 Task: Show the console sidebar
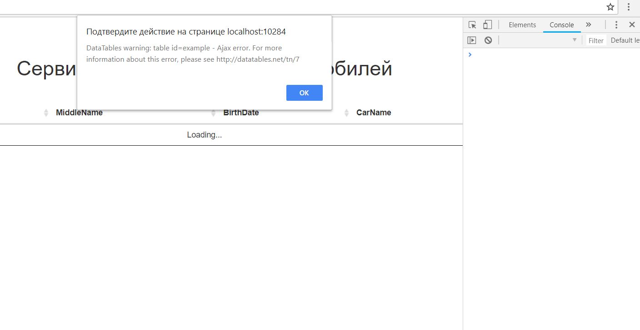472,40
